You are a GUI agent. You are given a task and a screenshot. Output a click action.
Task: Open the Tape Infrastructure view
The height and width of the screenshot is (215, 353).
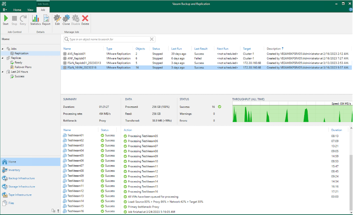pos(20,195)
